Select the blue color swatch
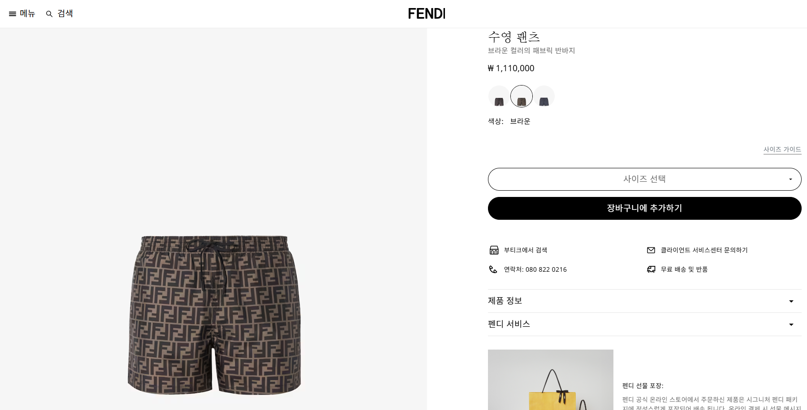807x410 pixels. tap(544, 96)
